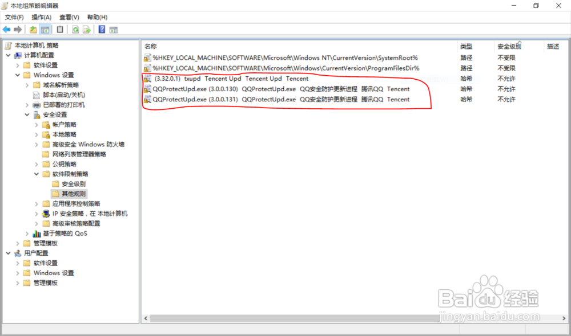Click the clipboard Paste toolbar icon
The width and height of the screenshot is (571, 336).
point(60,30)
